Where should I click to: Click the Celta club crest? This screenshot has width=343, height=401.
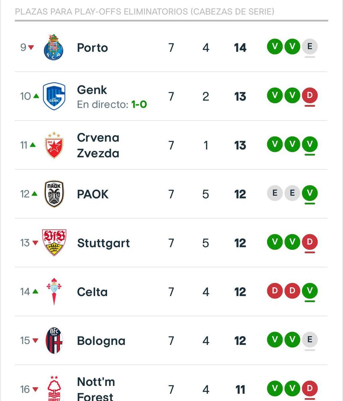54,292
